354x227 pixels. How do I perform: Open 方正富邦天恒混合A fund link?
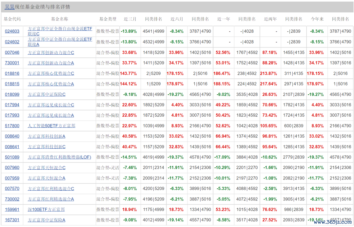pyautogui.click(x=47, y=178)
